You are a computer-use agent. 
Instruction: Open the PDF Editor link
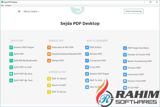[96, 47]
